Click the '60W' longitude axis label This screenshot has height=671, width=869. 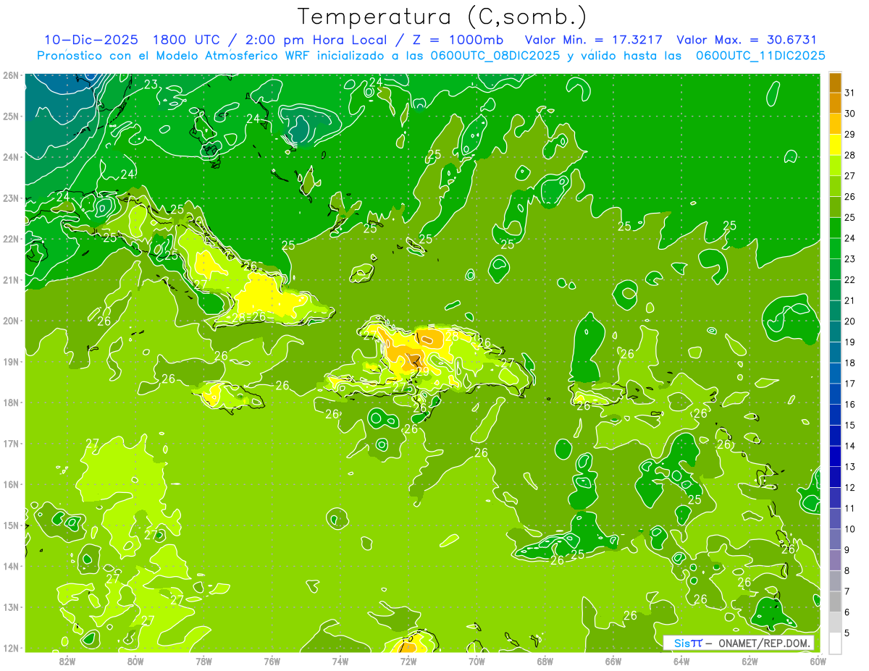tap(818, 661)
